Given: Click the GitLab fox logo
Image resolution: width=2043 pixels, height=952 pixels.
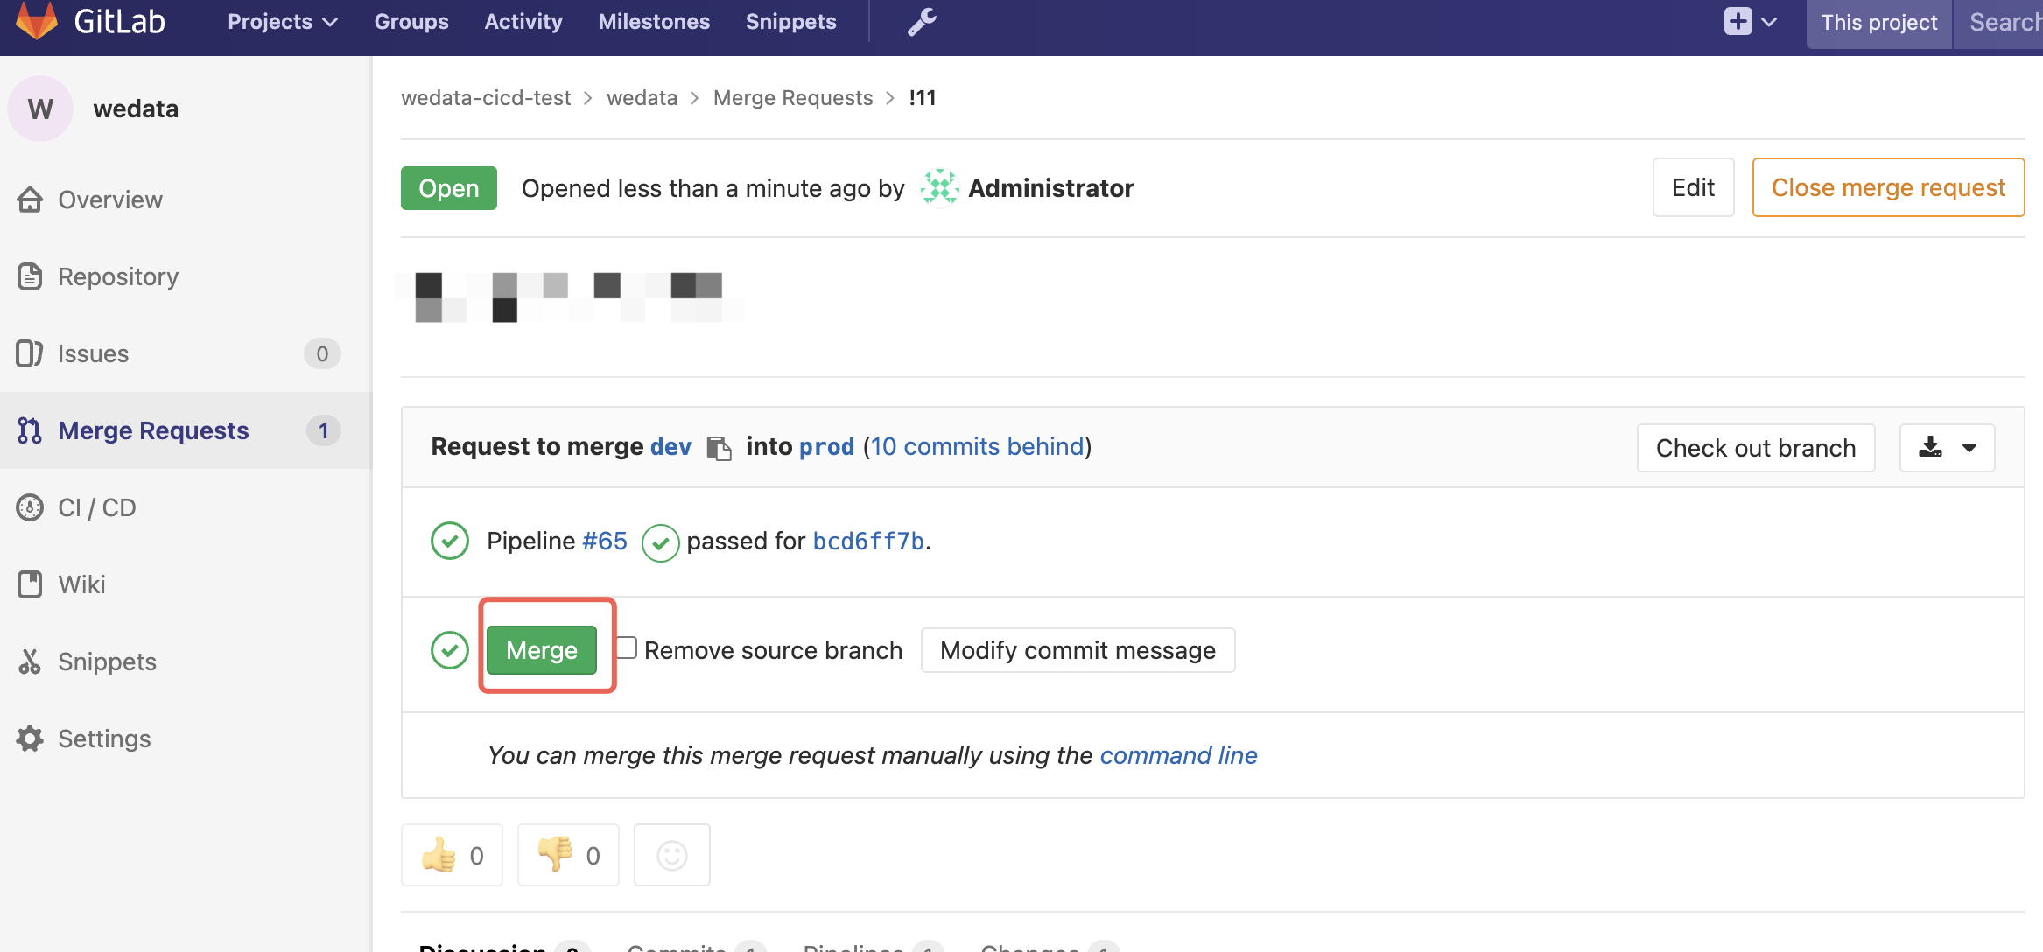Looking at the screenshot, I should [x=38, y=21].
